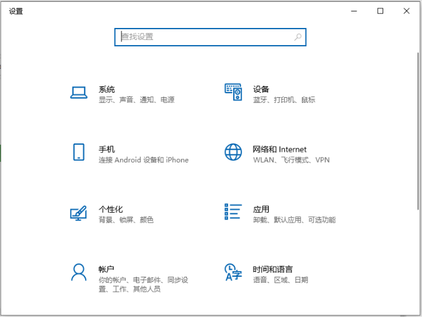The image size is (422, 318).
Task: Click the 应用 list icon
Action: (x=233, y=213)
